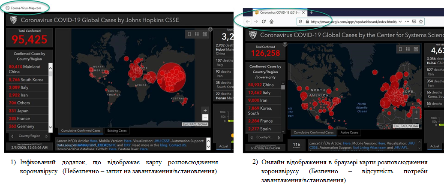
Task: Zoom out on the left Corona-Virus-Map map
Action: (x=205, y=117)
